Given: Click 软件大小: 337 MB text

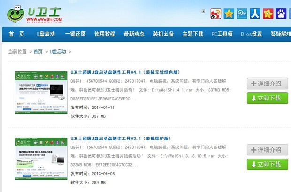Looking at the screenshot, I should [x=88, y=116].
